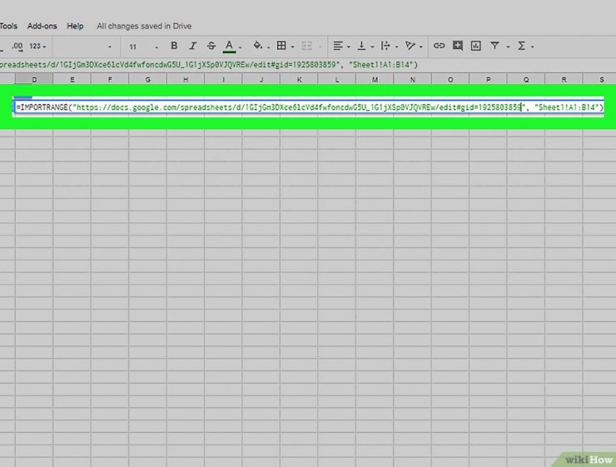Select column L header
The image size is (616, 467).
[336, 80]
